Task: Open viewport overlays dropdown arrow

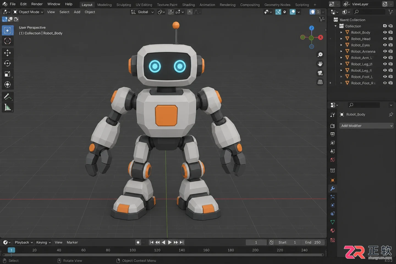Action: pyautogui.click(x=299, y=12)
